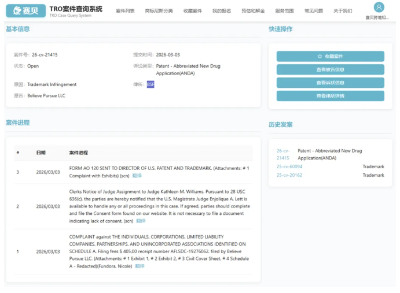
Task: Click the highlighted BSF law firm name
Action: 151,84
